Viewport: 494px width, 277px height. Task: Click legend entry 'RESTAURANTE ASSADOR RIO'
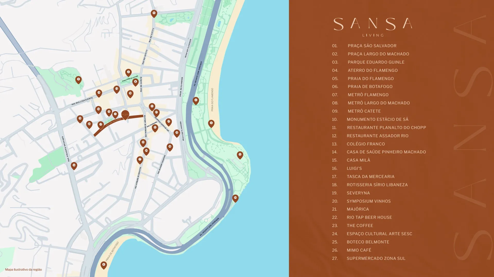coord(377,136)
